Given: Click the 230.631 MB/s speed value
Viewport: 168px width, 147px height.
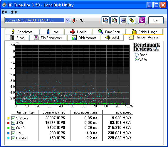Looking at the screenshot, I should click(120, 133).
